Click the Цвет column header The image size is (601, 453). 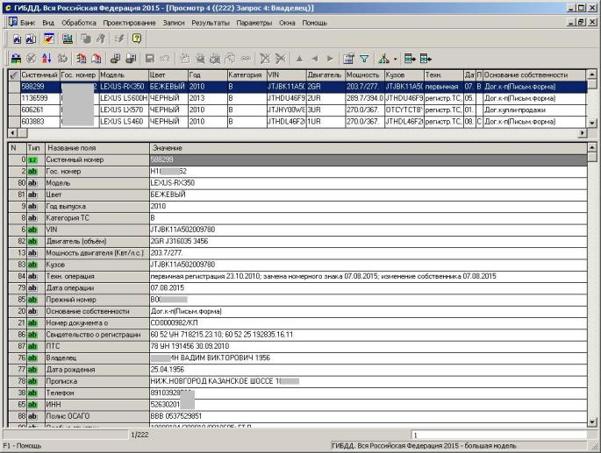point(168,75)
